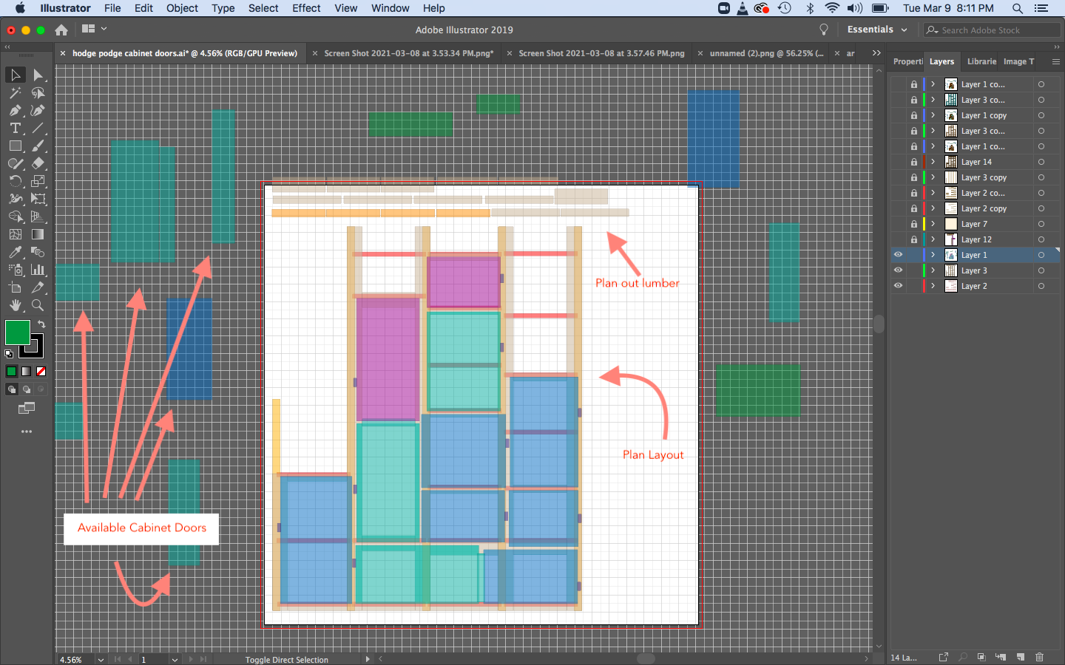Select the Artboard tool

[x=15, y=287]
